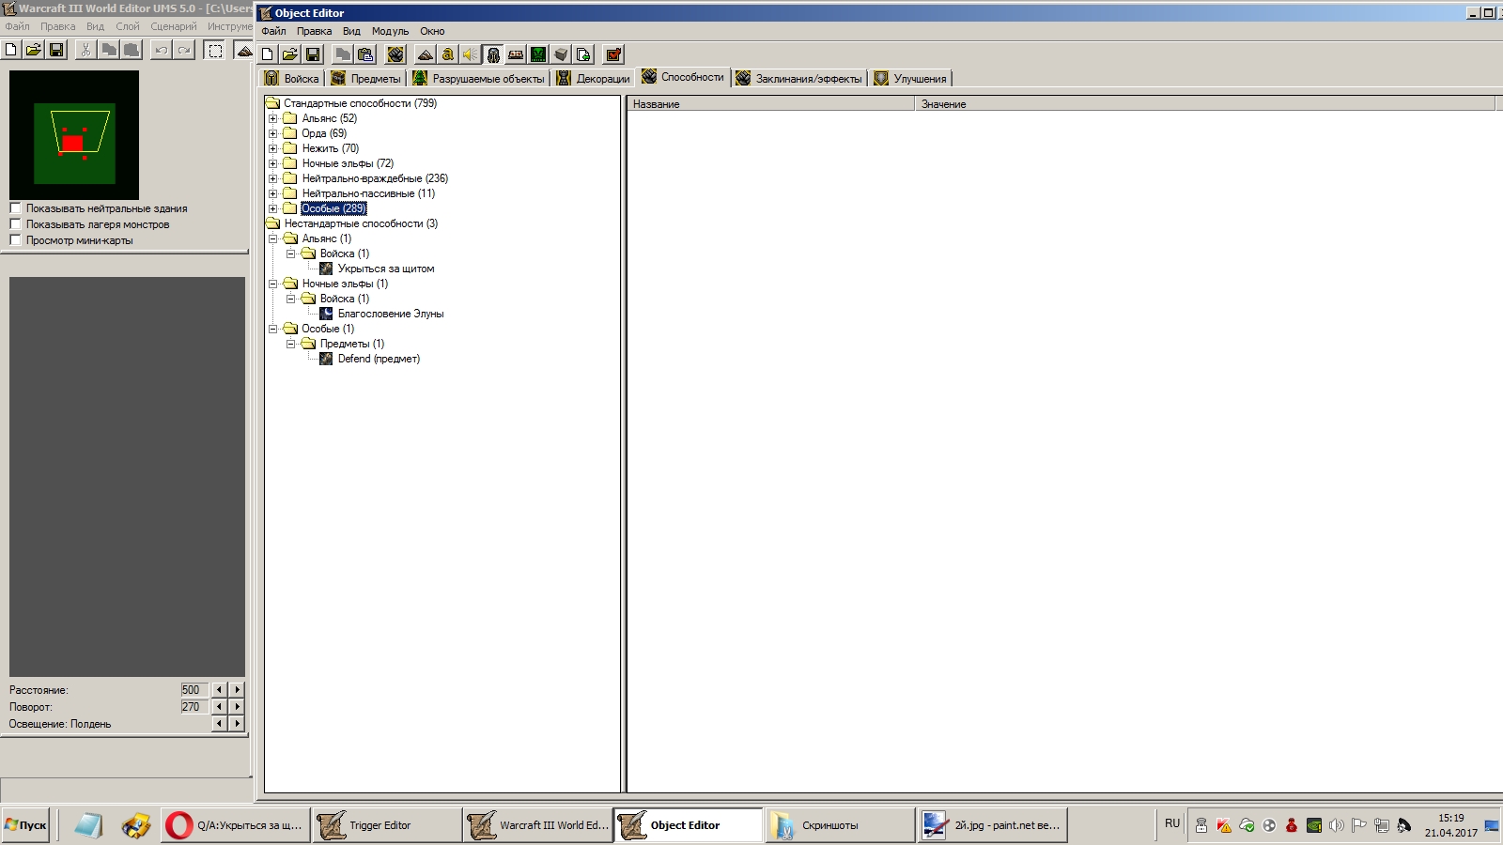Click Paste clipboard icon in Object Editor toolbar
Image resolution: width=1503 pixels, height=845 pixels.
click(365, 54)
